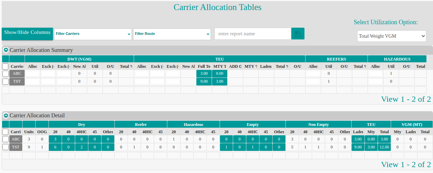This screenshot has width=433, height=173.
Task: Click Select Utilization Option label
Action: [x=386, y=22]
